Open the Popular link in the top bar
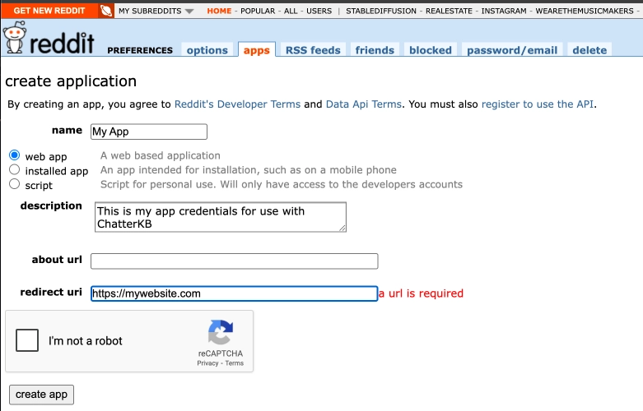Screen dimensions: 643x411 (258, 11)
